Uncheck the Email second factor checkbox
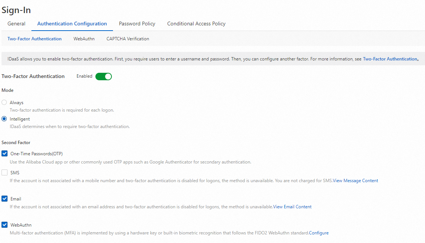425x243 pixels. pos(4,199)
